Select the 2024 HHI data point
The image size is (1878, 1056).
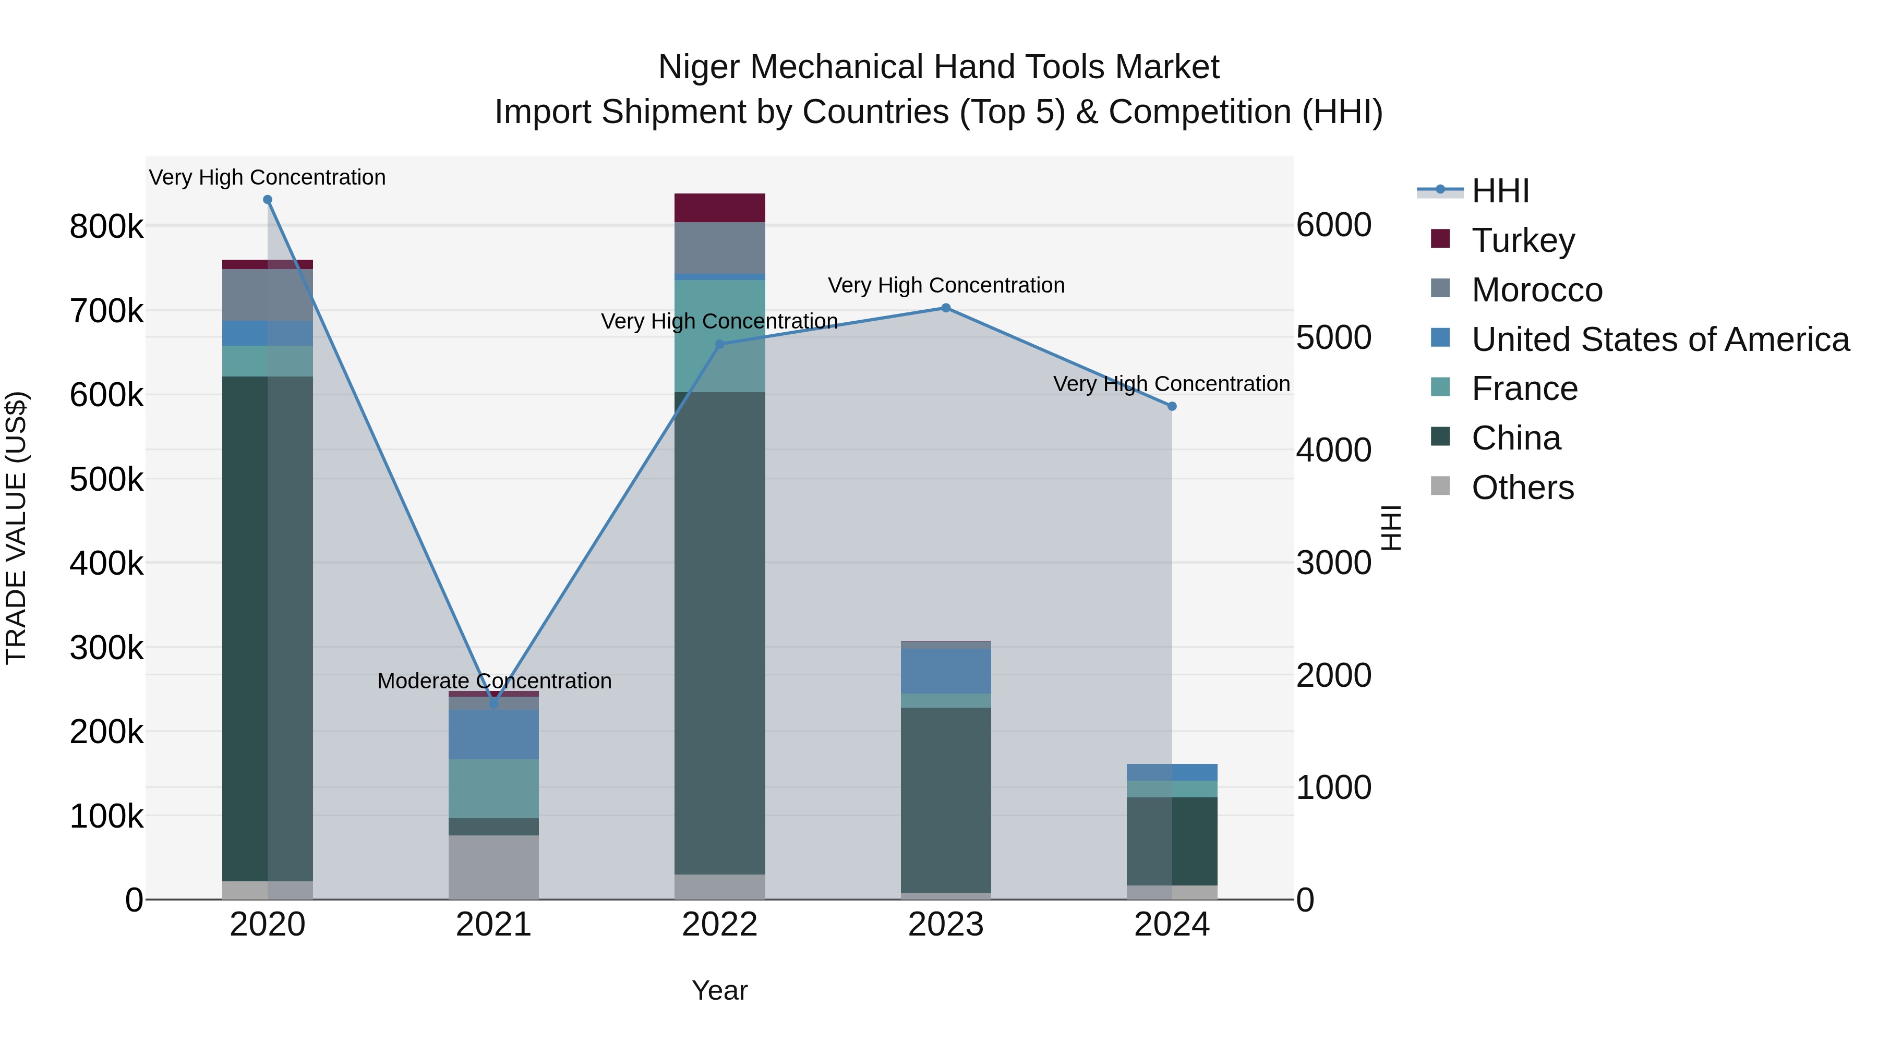[1172, 407]
